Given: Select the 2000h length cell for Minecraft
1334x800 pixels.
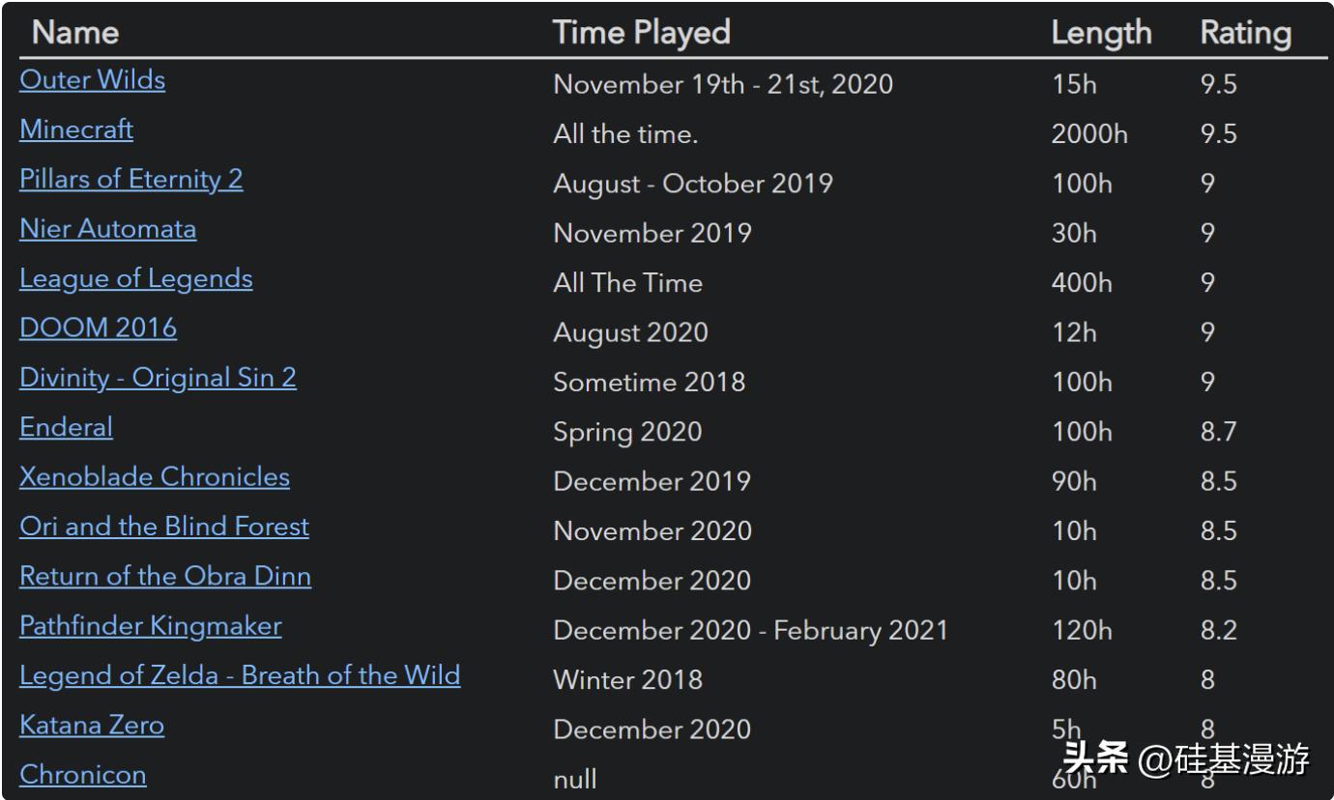Looking at the screenshot, I should pos(1089,133).
